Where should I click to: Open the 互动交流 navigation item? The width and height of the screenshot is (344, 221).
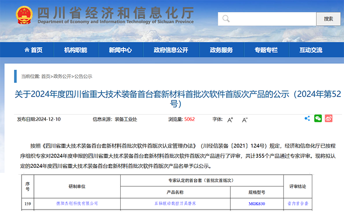311,50
